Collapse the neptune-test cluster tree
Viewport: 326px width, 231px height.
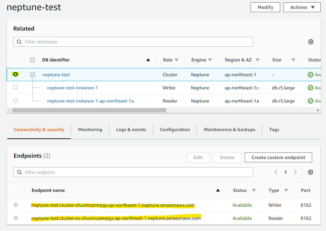click(32, 74)
